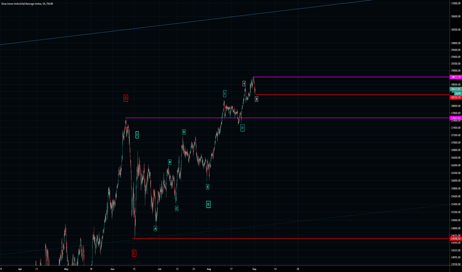462x272 pixels.
Task: Click the red 24548 price tag
Action: point(456,238)
